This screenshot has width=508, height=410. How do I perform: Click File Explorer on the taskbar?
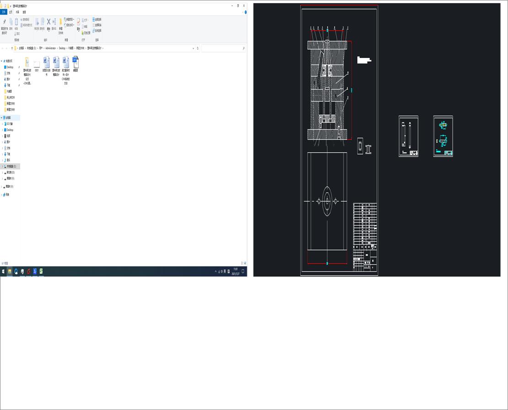(x=10, y=272)
